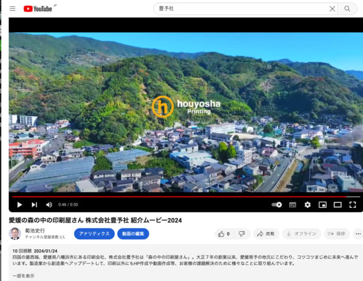Click the 共有 share button
This screenshot has height=281, width=363.
click(x=266, y=234)
